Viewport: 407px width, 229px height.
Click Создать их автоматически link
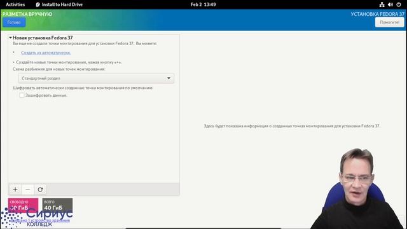pos(46,53)
